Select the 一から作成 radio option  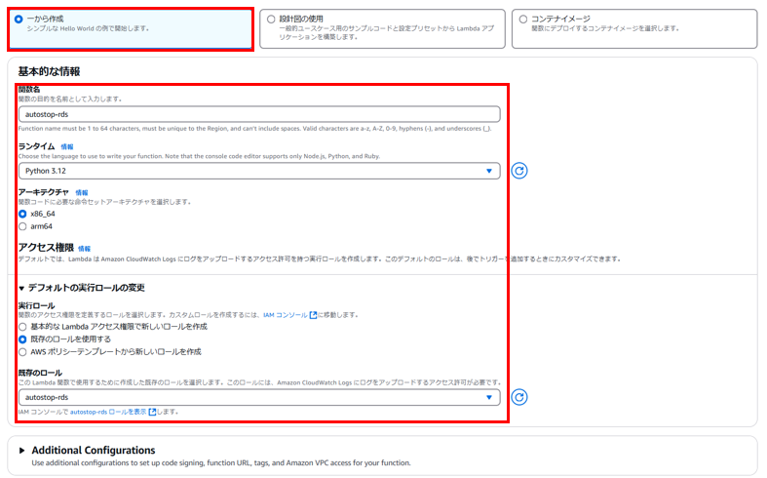(x=19, y=20)
